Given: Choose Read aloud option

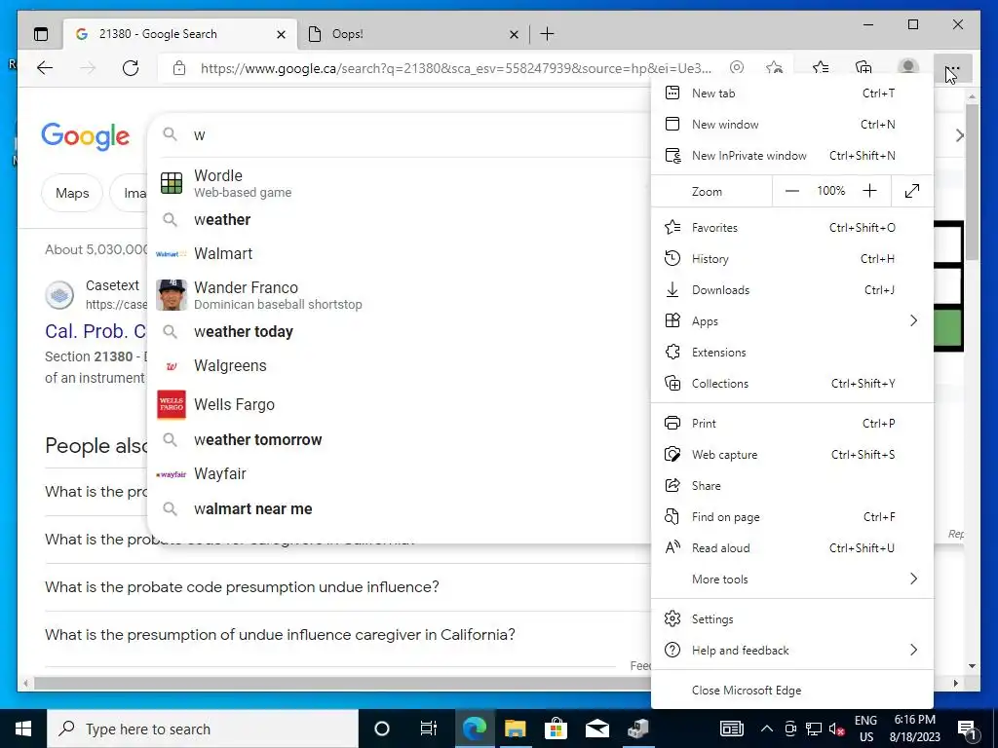Looking at the screenshot, I should (791, 547).
